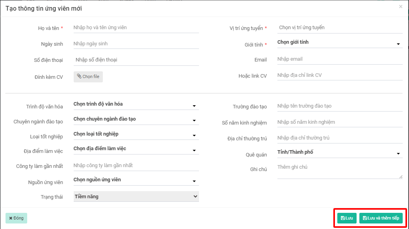Open the Địa điểm làm việc dropdown
This screenshot has width=409, height=229.
[136, 149]
